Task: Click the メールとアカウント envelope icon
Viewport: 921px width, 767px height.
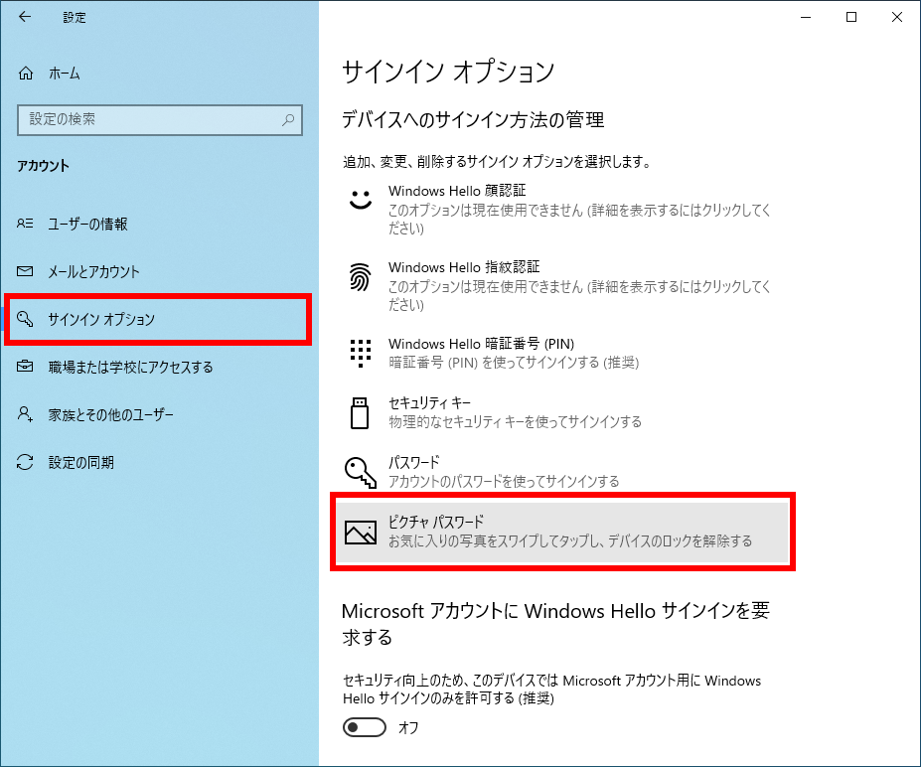Action: coord(25,271)
